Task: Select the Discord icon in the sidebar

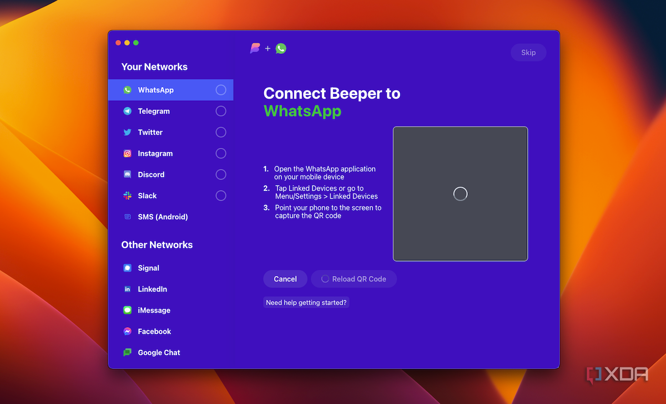Action: (x=128, y=175)
